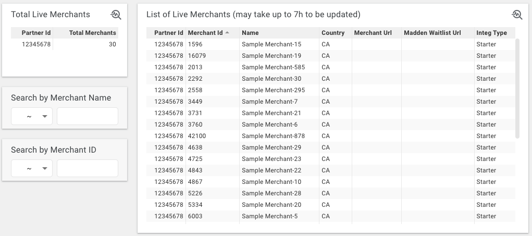
Task: Open explore icon on List of Live Merchants
Action: pyautogui.click(x=517, y=15)
